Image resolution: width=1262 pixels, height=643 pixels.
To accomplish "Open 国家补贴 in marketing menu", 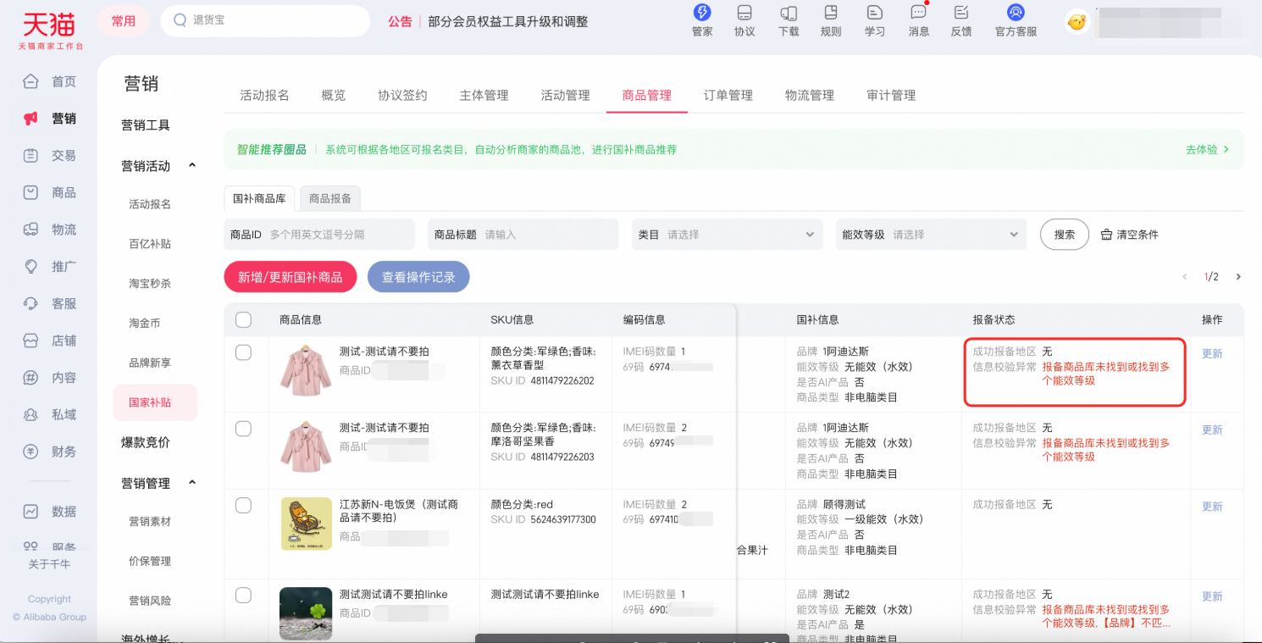I will tap(156, 402).
